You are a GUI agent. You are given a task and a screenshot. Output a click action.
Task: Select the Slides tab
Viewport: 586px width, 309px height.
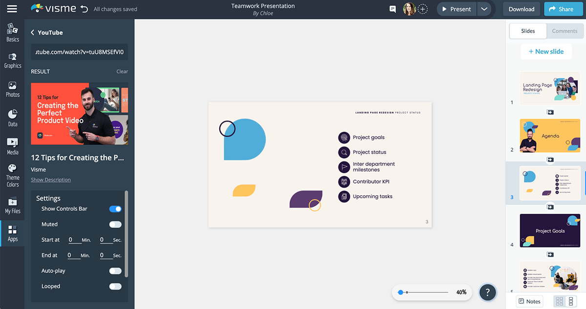528,31
